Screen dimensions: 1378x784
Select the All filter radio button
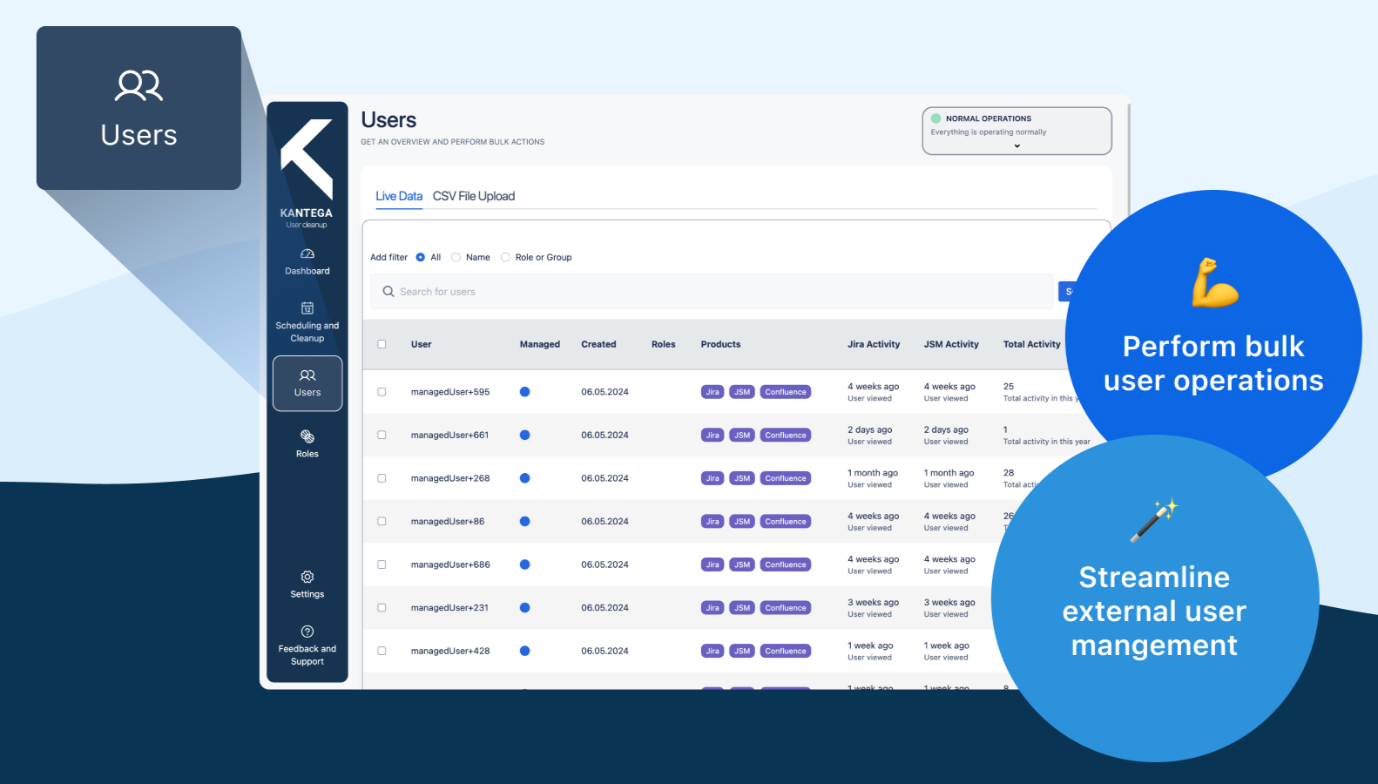point(421,257)
